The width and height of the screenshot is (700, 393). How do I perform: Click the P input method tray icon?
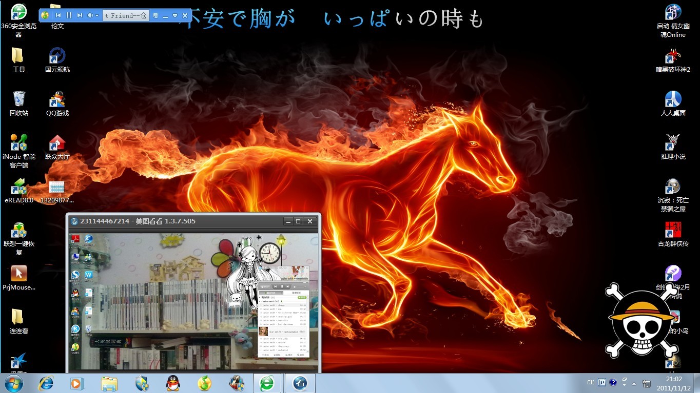tap(602, 383)
